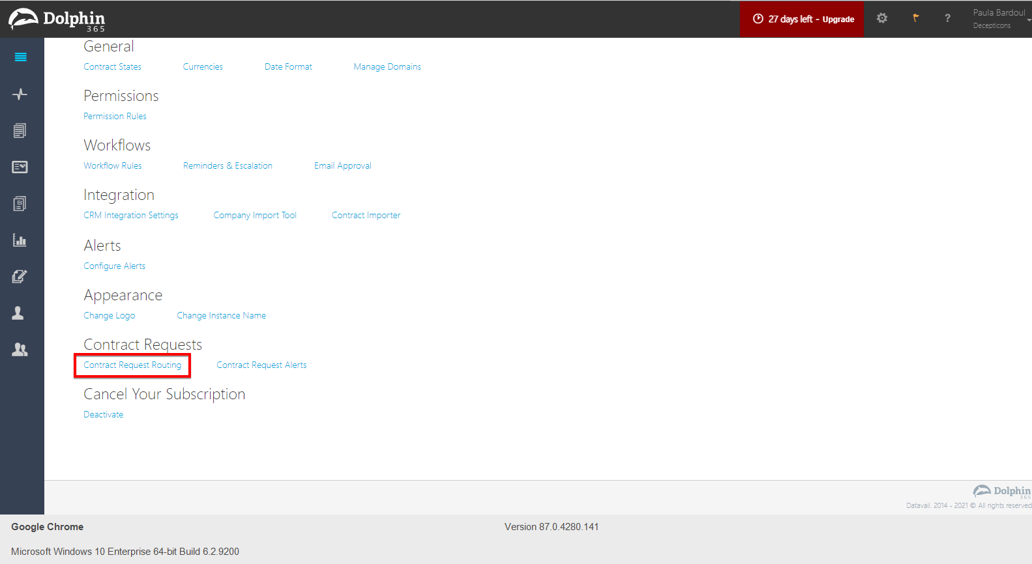The width and height of the screenshot is (1032, 564).
Task: Open the single user icon in sidebar
Action: coord(18,313)
